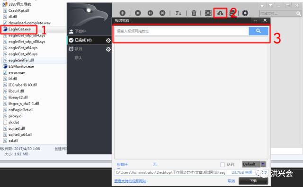Open gear options beside 队列 tab
Viewport: 303px width, 187px height.
pyautogui.click(x=108, y=49)
